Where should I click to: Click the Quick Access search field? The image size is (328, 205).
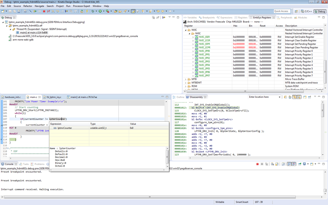pyautogui.click(x=282, y=11)
